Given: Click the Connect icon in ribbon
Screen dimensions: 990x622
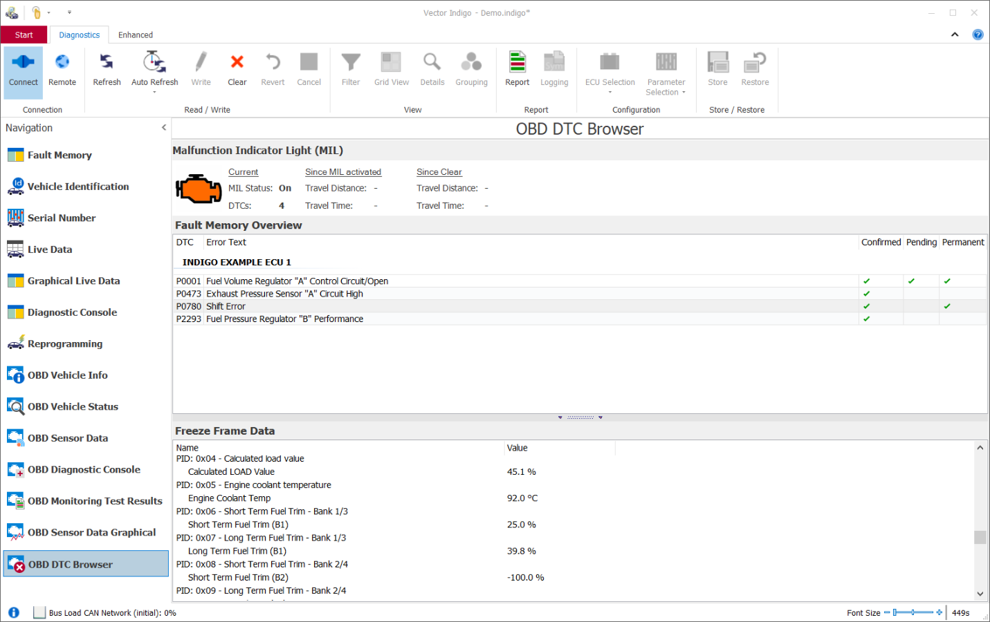Looking at the screenshot, I should pyautogui.click(x=23, y=62).
